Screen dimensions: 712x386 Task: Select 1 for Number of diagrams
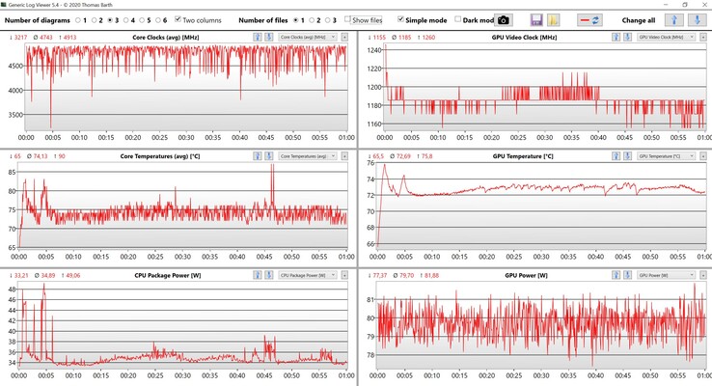click(78, 20)
